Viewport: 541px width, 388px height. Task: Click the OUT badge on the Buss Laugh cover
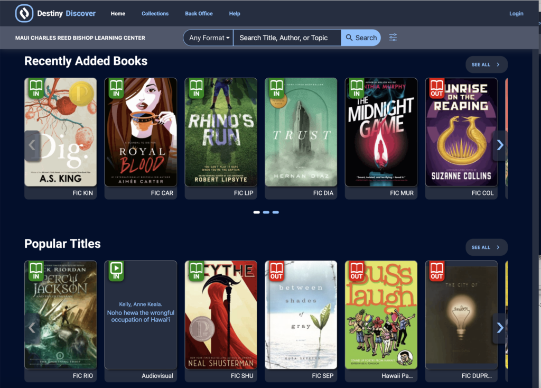click(x=358, y=271)
